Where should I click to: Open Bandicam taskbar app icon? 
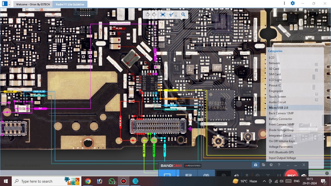pyautogui.click(x=124, y=181)
